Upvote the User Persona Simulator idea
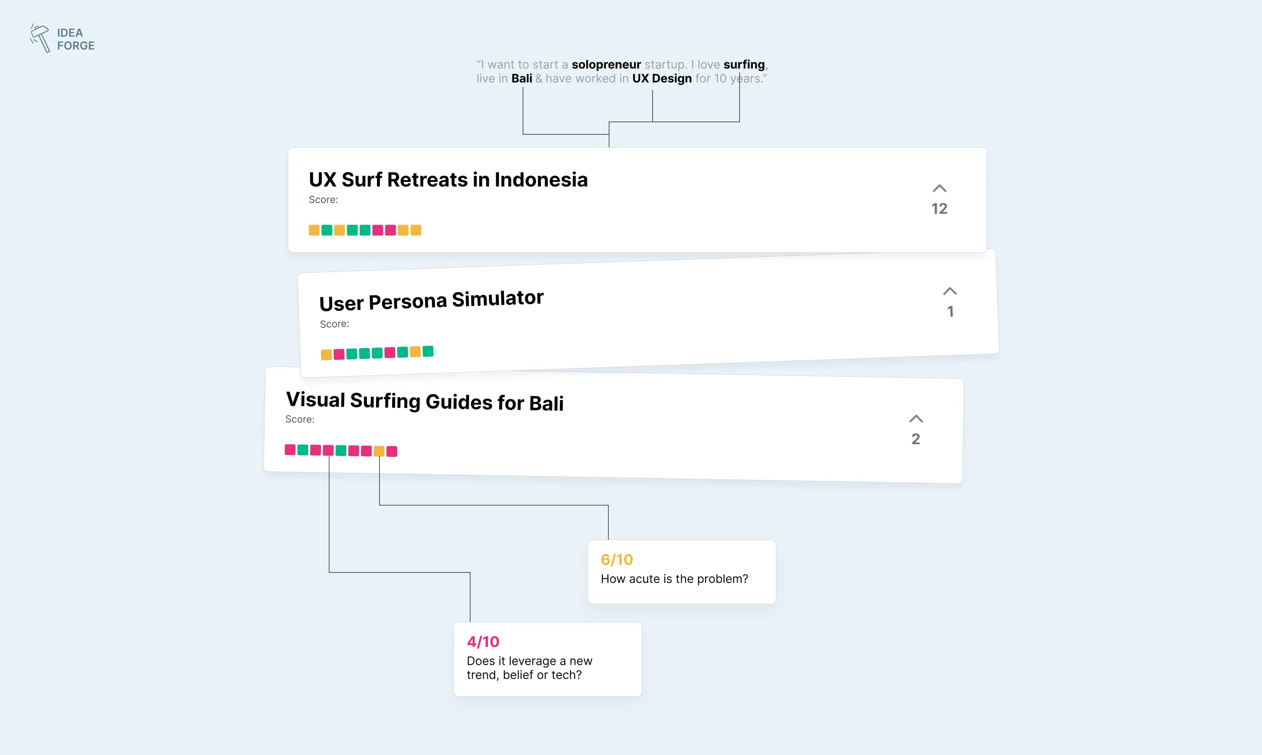The width and height of the screenshot is (1262, 755). coord(950,291)
